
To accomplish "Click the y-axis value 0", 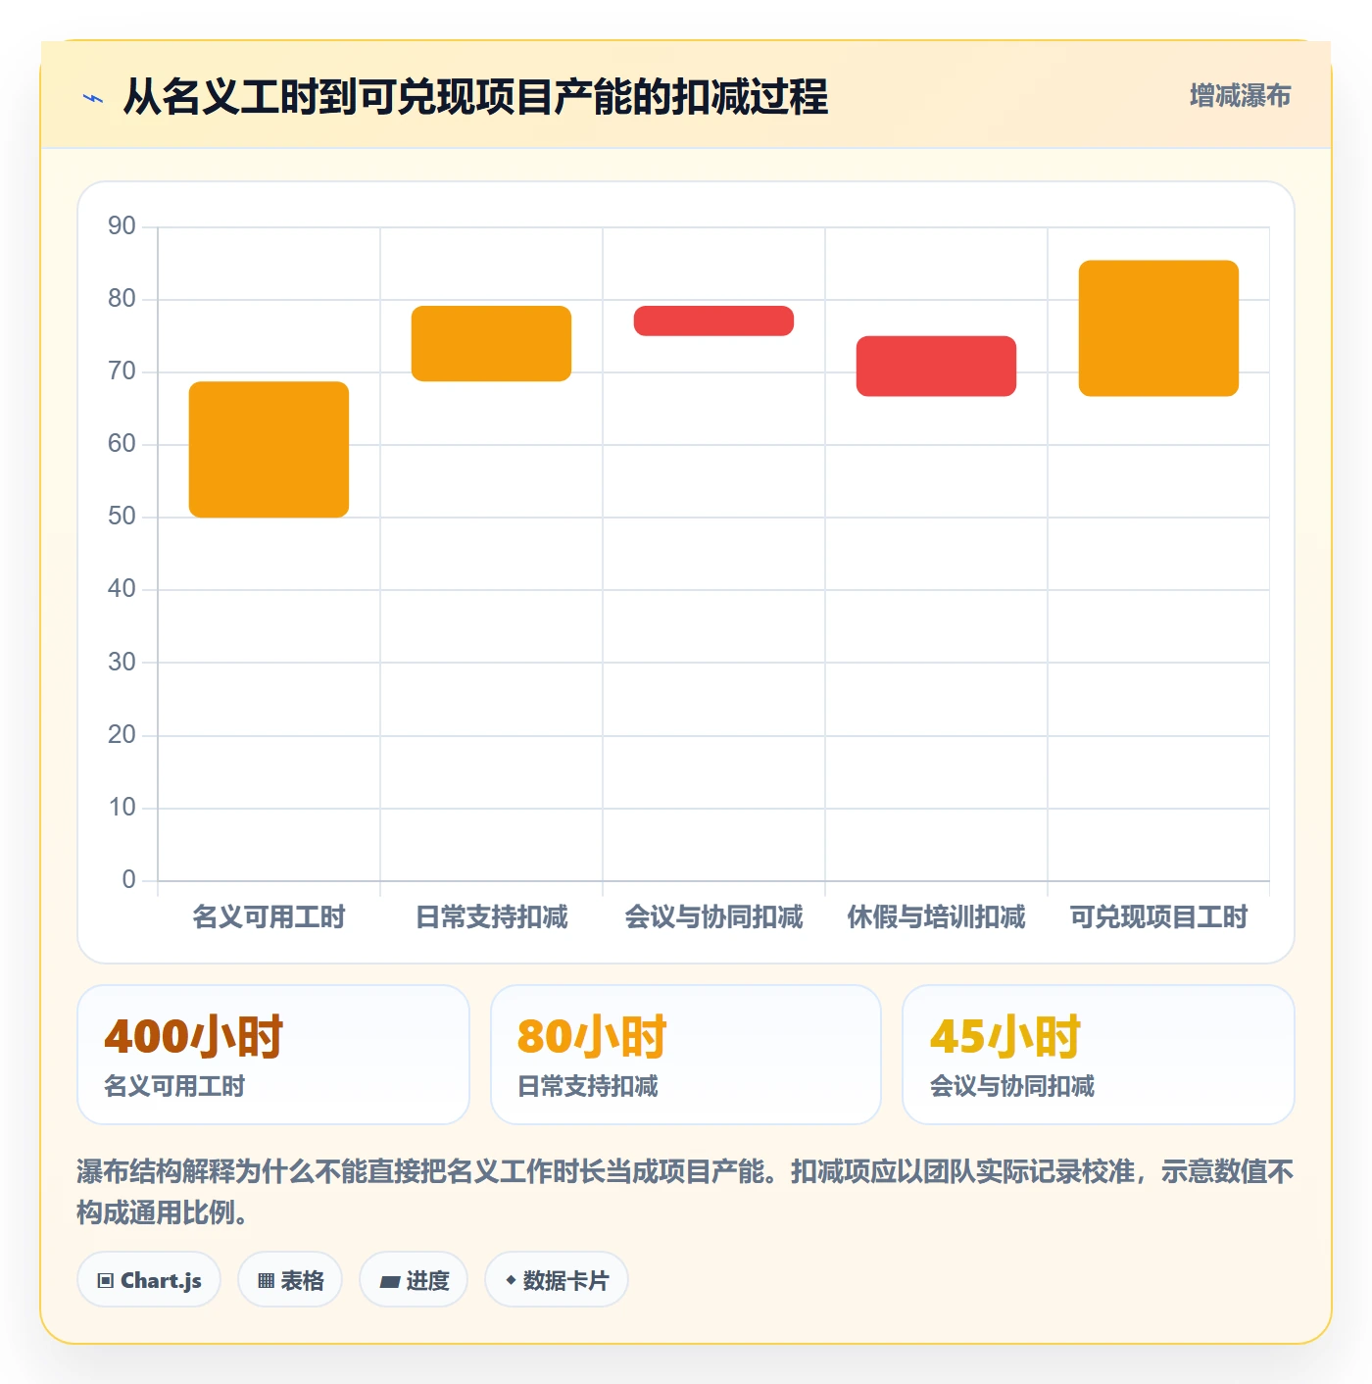I will tap(128, 879).
